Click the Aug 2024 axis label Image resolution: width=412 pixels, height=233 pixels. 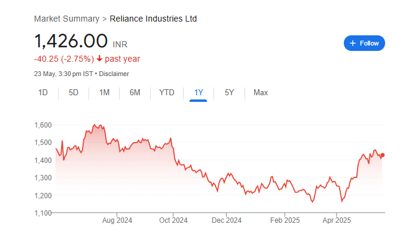117,220
